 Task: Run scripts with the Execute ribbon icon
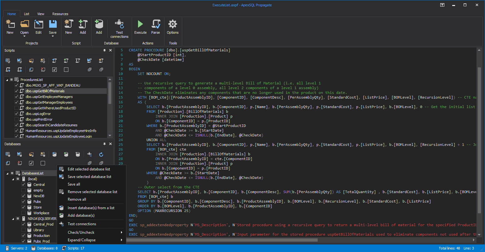click(140, 24)
